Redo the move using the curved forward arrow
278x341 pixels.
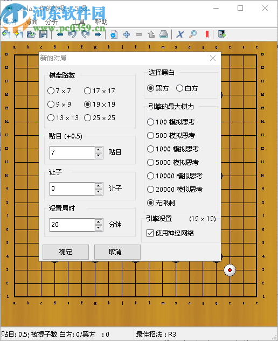pyautogui.click(x=85, y=34)
